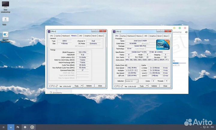
Task: Click the Level 3 cache value 3 MBytes
Action: (x=155, y=76)
